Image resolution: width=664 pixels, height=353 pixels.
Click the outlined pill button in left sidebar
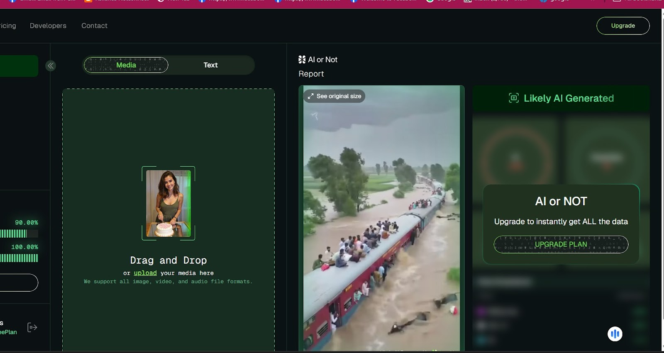[x=19, y=282]
